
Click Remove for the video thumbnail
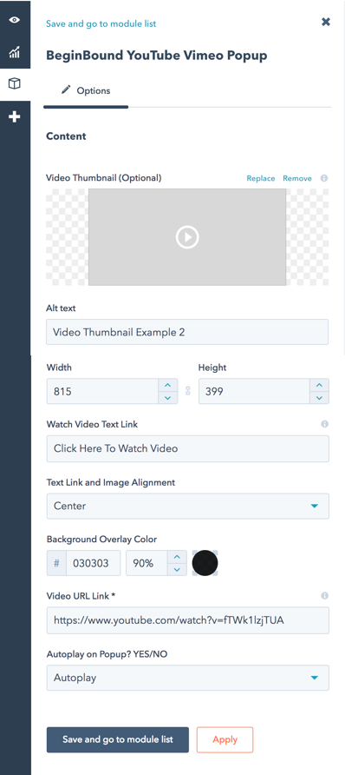(x=297, y=178)
